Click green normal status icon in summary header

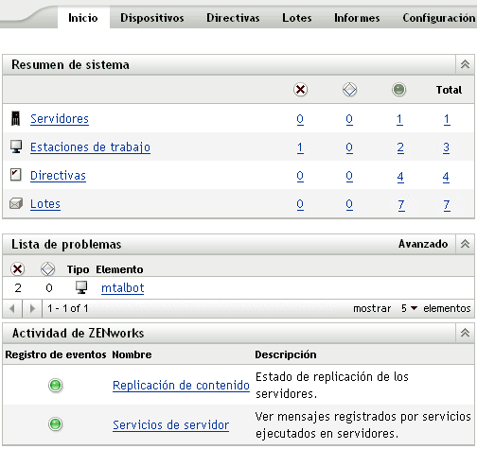398,90
